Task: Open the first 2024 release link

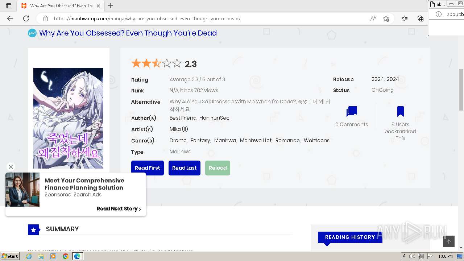Action: (378, 79)
